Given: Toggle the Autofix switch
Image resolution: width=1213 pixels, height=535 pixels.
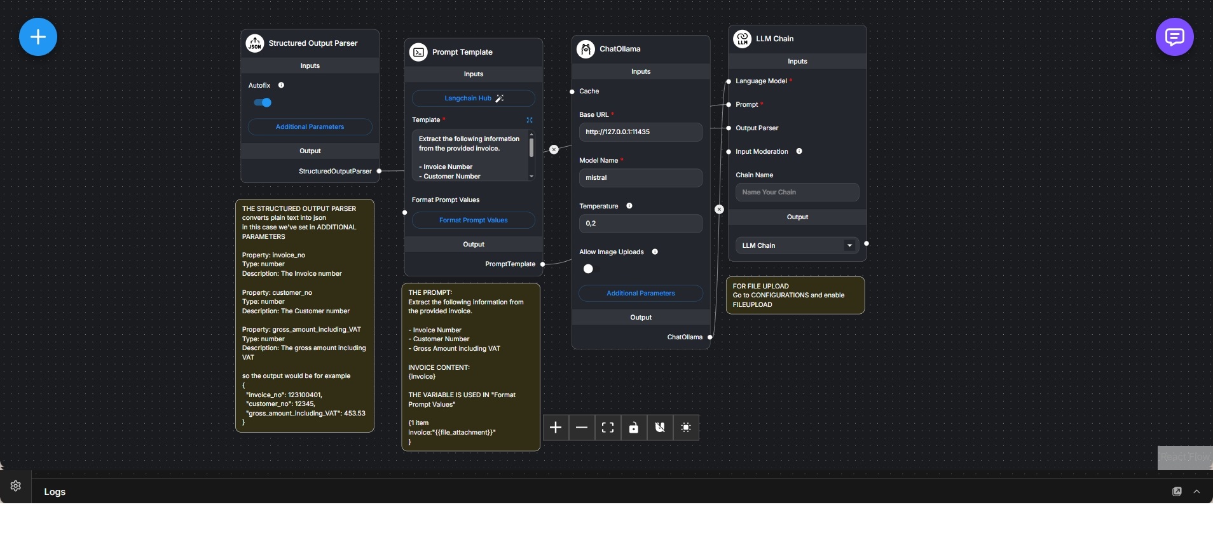Looking at the screenshot, I should (x=263, y=102).
